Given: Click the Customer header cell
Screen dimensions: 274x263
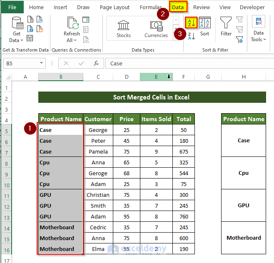Looking at the screenshot, I should 98,119.
